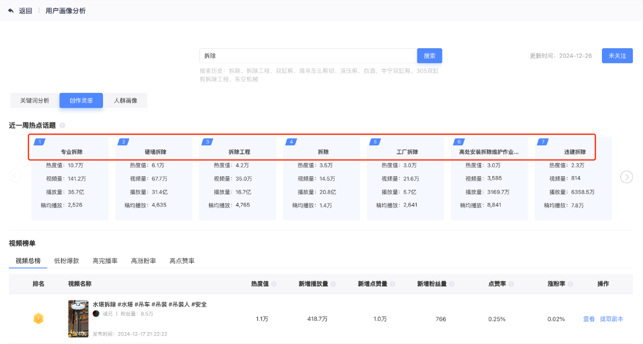Open the 水塔拆除 video thumbnail
This screenshot has height=344, width=643.
coord(78,318)
